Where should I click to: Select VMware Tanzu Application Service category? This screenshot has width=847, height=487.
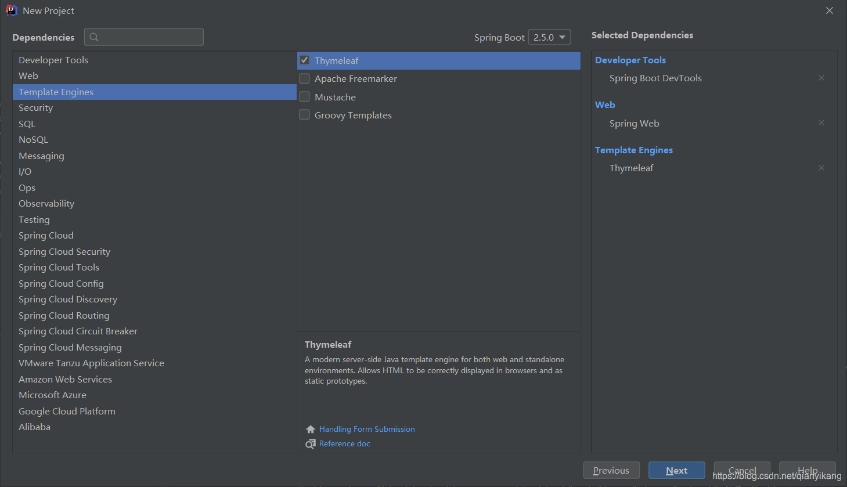[154, 363]
